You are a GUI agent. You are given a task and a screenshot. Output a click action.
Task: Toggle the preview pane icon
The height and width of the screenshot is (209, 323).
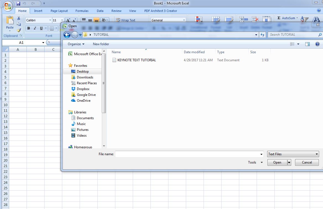(307, 44)
